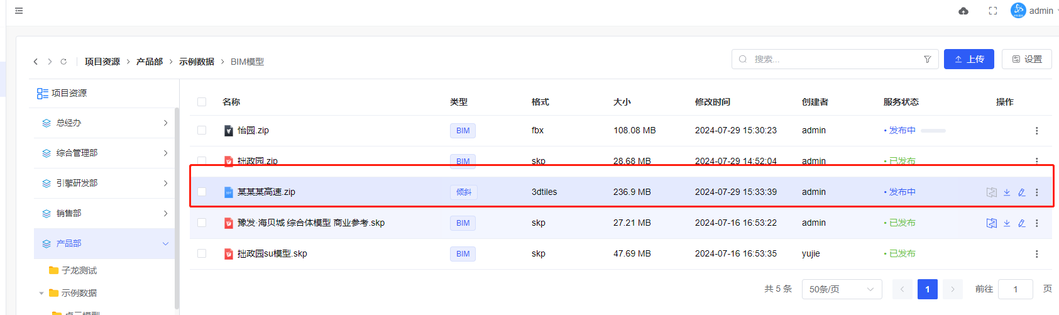Image resolution: width=1059 pixels, height=315 pixels.
Task: Expand the 总经办 department node
Action: [x=165, y=123]
